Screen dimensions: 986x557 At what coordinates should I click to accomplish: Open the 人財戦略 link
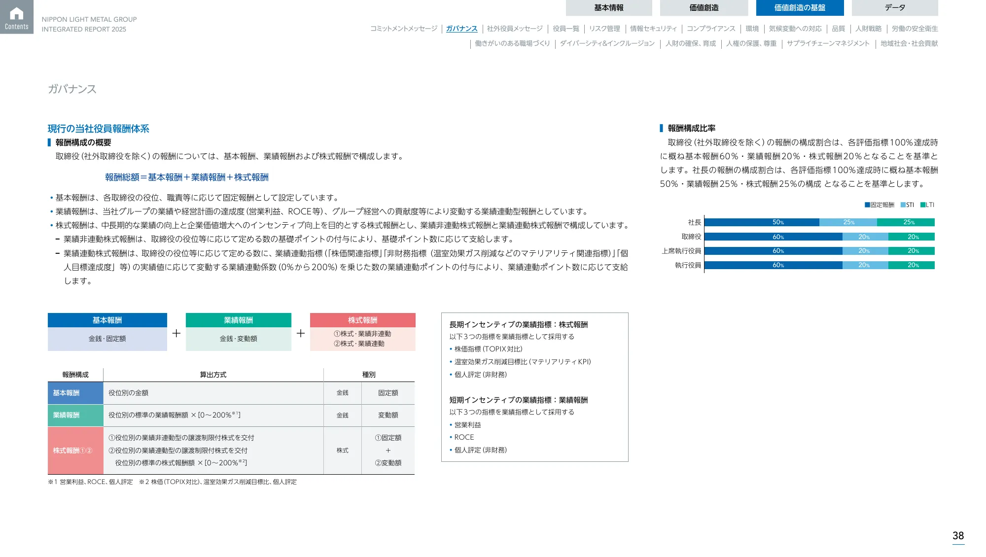pyautogui.click(x=869, y=29)
